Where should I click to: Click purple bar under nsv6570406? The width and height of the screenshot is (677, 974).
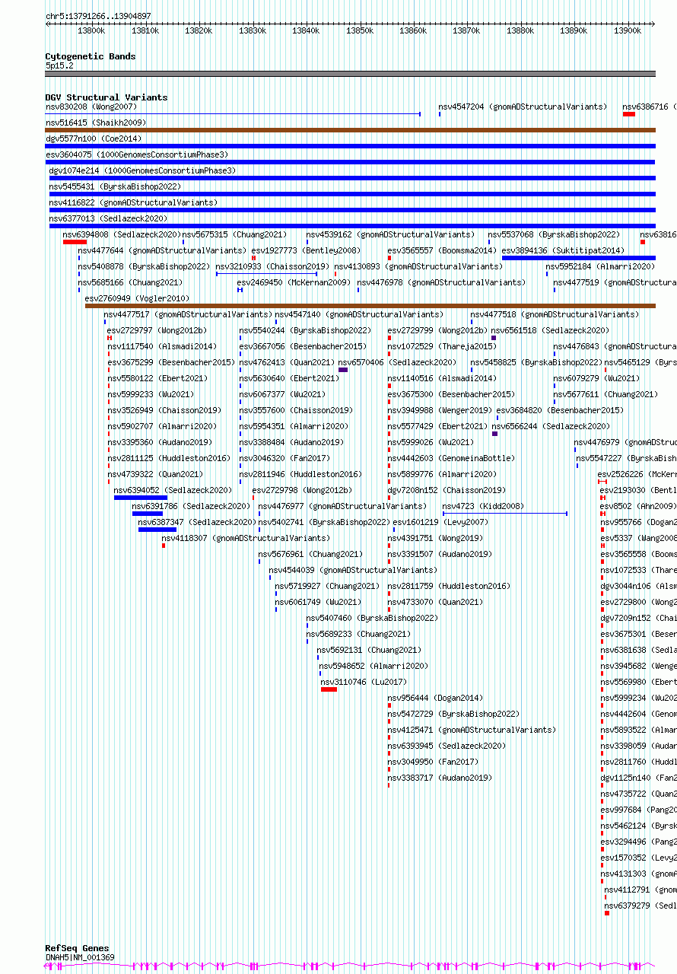343,370
